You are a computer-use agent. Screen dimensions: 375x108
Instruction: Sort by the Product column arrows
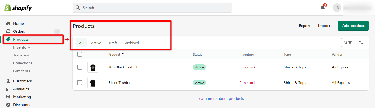point(123,54)
